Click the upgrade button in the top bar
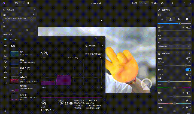Image resolution: width=194 pixels, height=114 pixels. 144,3
